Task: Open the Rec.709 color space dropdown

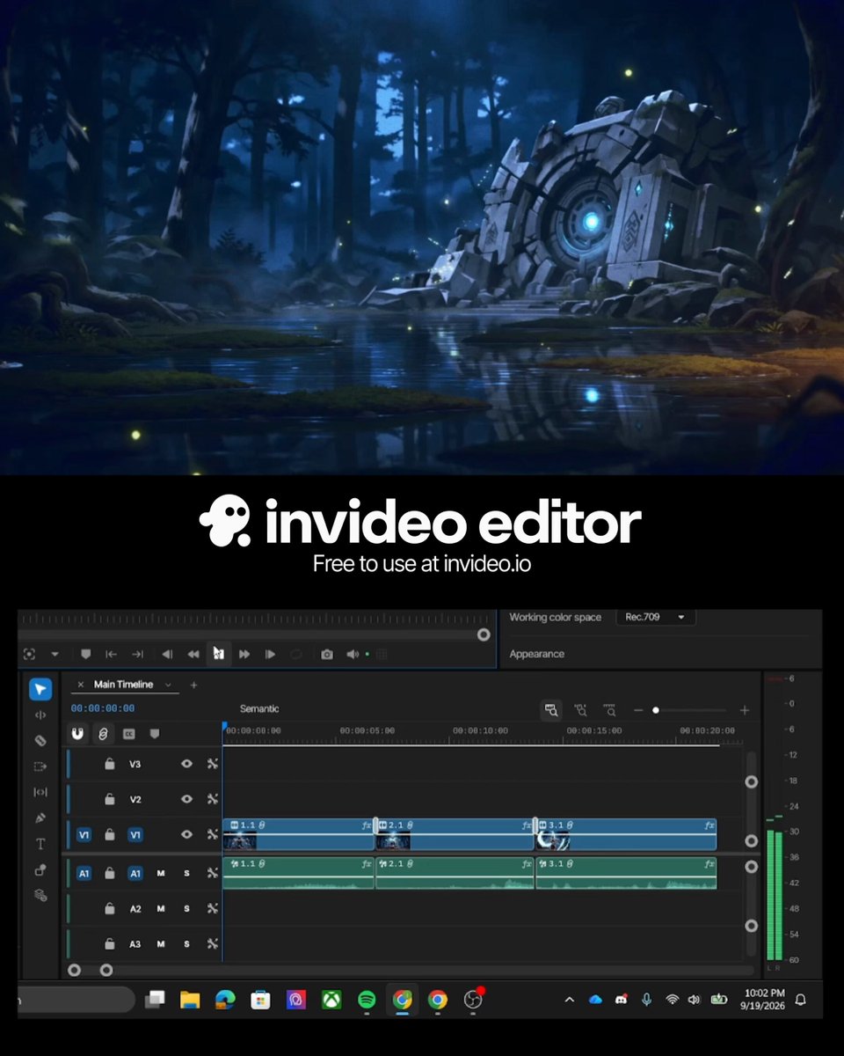Action: 656,617
